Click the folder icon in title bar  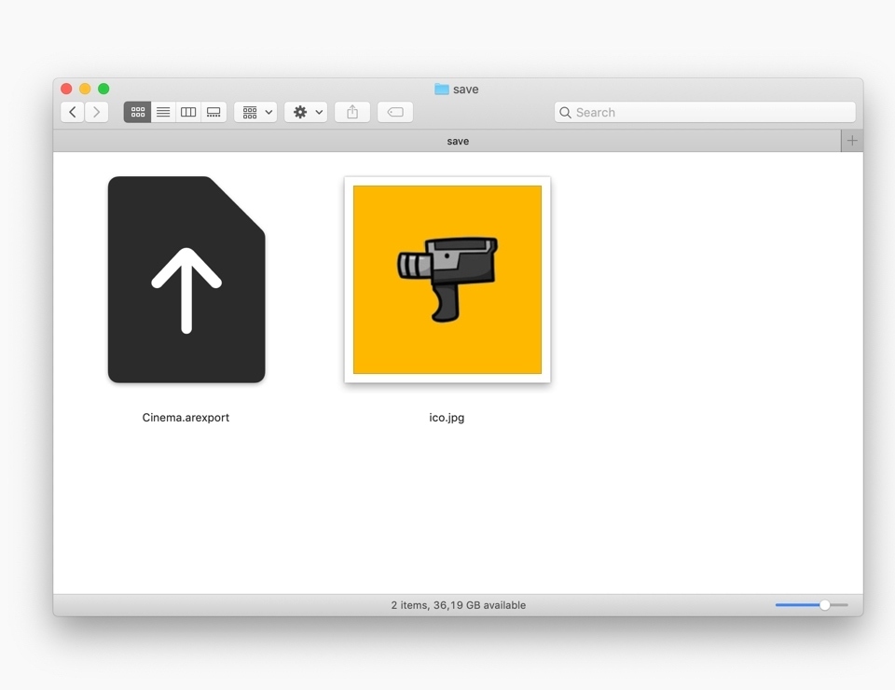click(441, 89)
